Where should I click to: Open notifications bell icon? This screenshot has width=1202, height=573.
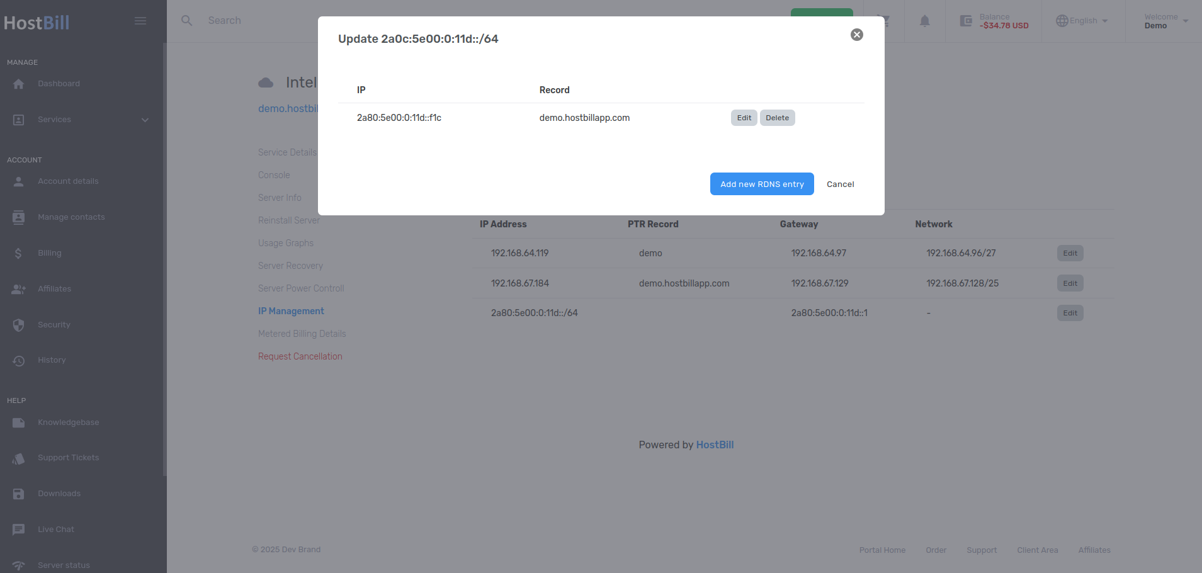[x=924, y=21]
